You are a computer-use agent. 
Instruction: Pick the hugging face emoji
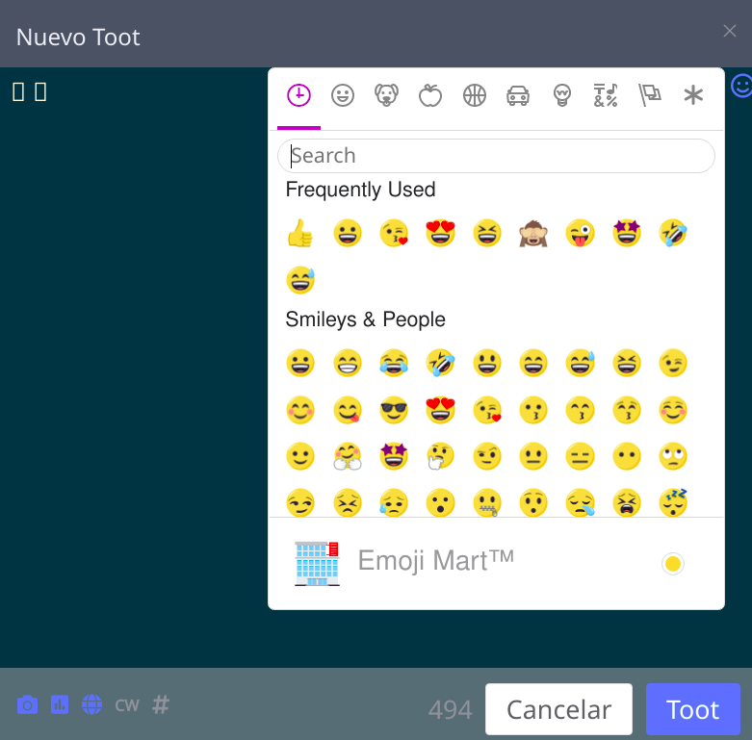(x=348, y=456)
